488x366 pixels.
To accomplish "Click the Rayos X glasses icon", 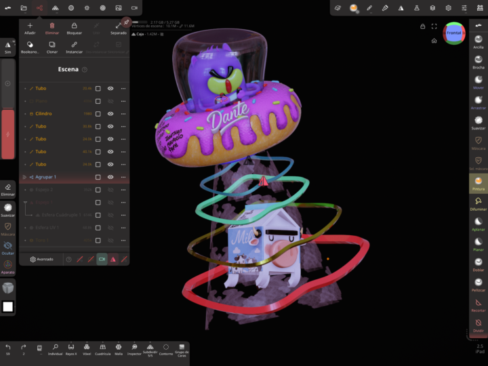I will tap(71, 350).
